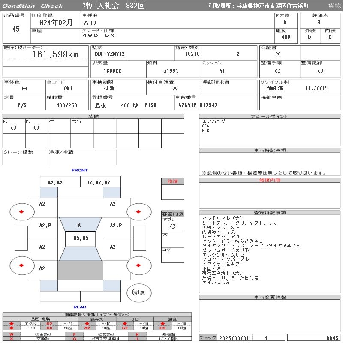Viewport: 343px width, 343px height.
Task: Click the transmission value AT
Action: click(222, 71)
